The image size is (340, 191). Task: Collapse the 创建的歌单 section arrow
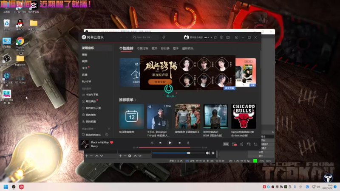point(95,129)
